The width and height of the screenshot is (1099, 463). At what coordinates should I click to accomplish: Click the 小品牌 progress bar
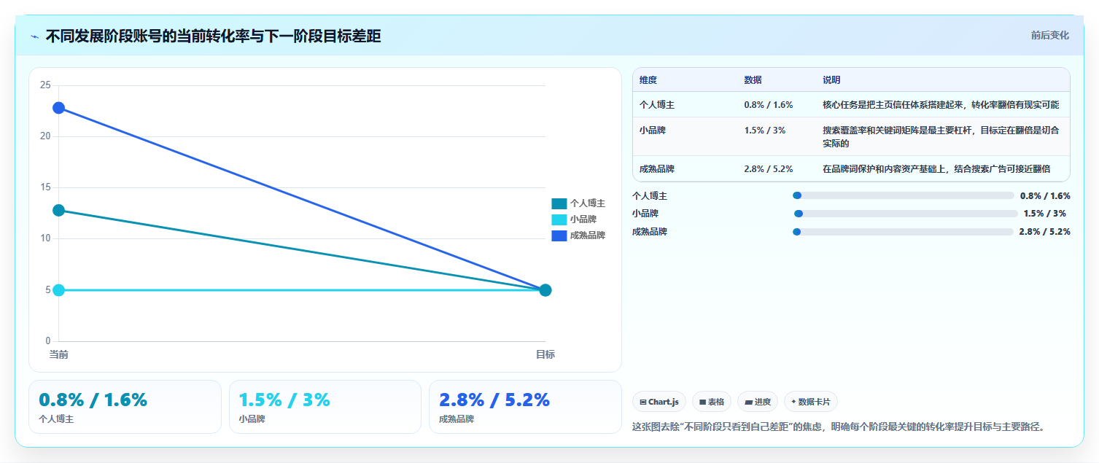[x=906, y=214]
